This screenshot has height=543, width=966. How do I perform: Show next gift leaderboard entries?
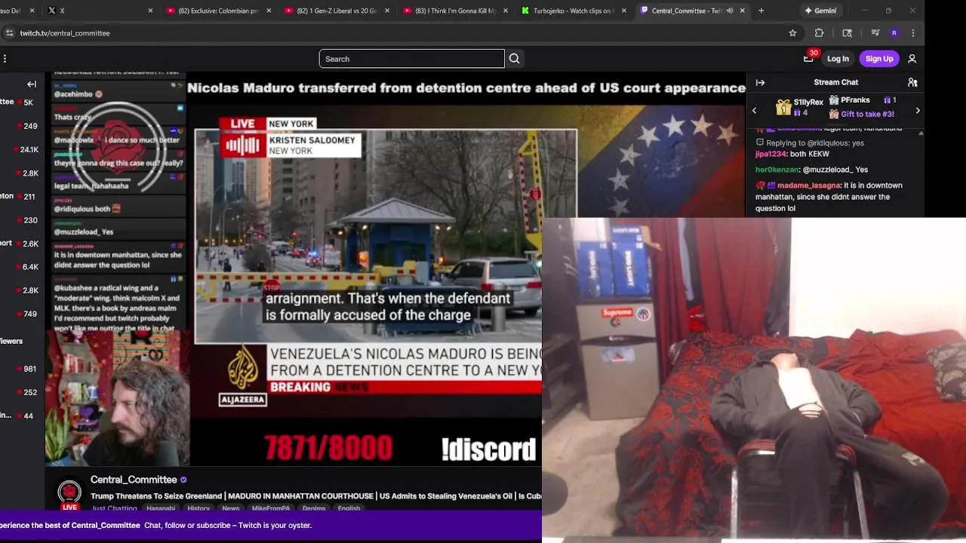pyautogui.click(x=918, y=111)
